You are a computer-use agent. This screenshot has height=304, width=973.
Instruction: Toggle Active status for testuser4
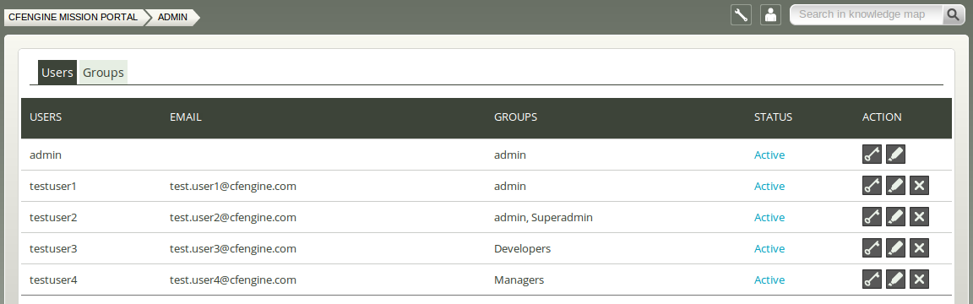point(769,280)
